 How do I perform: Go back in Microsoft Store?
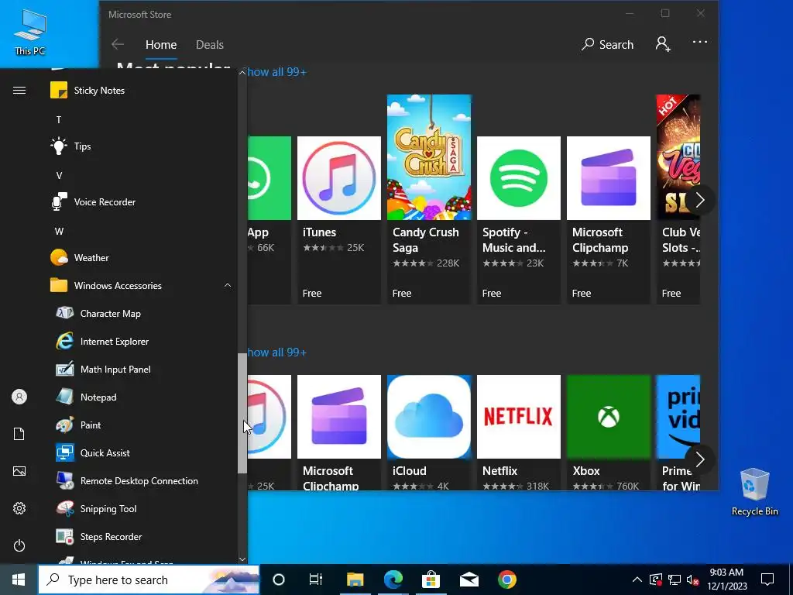[118, 44]
